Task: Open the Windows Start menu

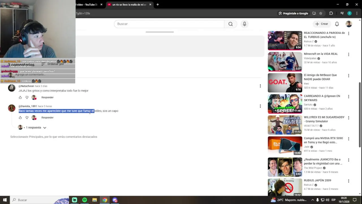Action: pyautogui.click(x=5, y=200)
